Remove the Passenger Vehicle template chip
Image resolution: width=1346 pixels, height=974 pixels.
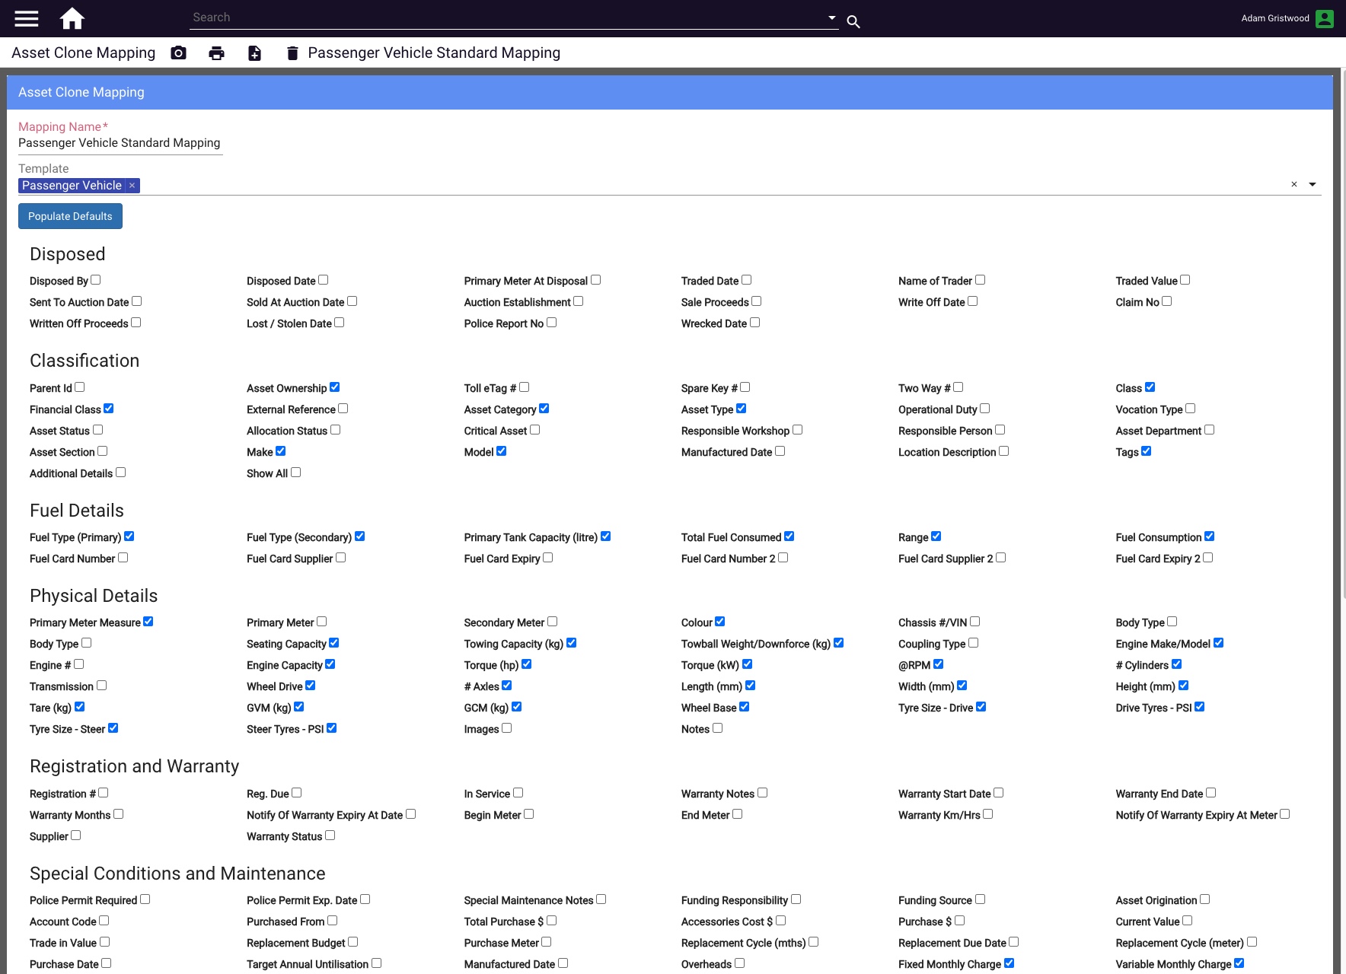132,185
